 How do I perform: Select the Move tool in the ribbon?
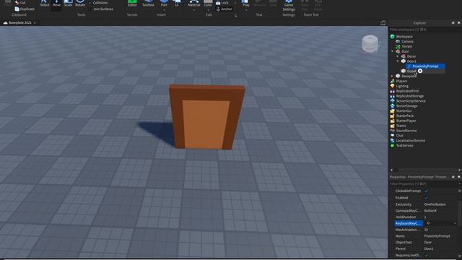tap(56, 4)
